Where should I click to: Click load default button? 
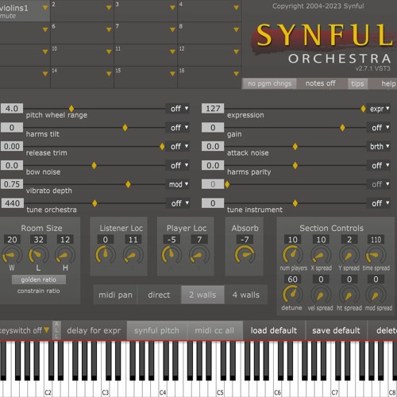[274, 330]
